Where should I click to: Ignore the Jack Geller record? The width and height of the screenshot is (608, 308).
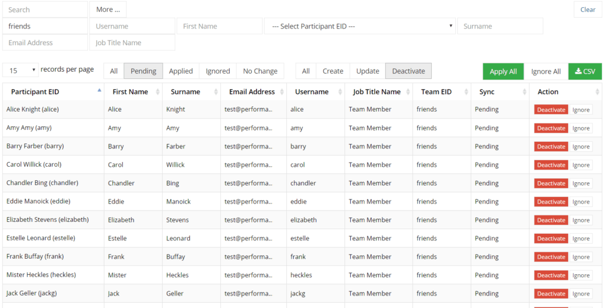tap(581, 294)
